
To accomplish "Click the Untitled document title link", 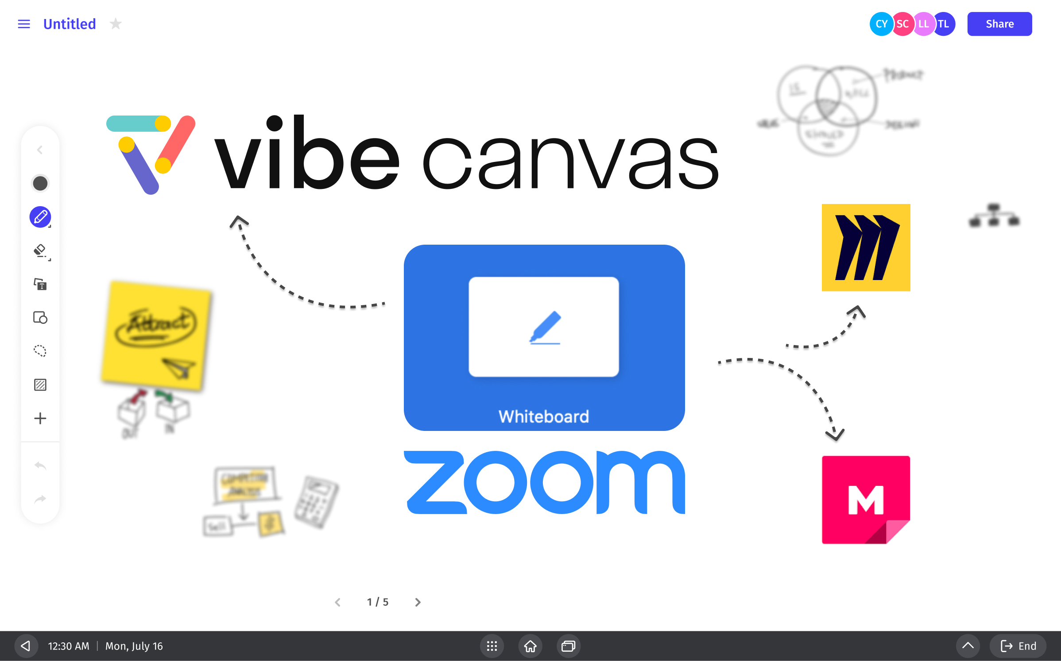I will coord(70,23).
